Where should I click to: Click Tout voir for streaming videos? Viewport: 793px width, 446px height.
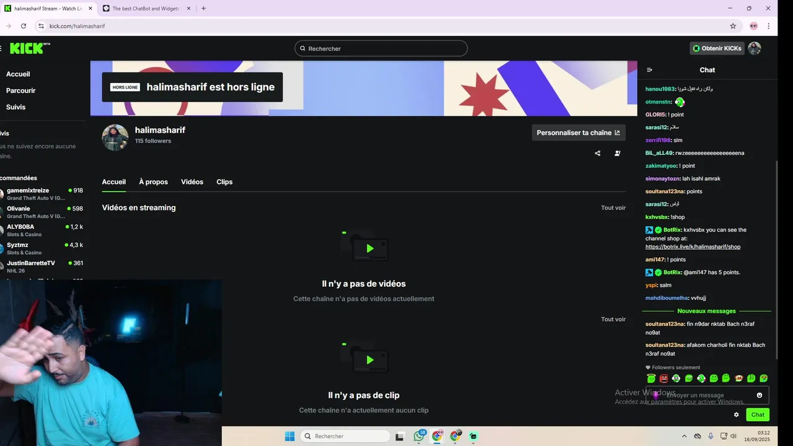point(613,208)
